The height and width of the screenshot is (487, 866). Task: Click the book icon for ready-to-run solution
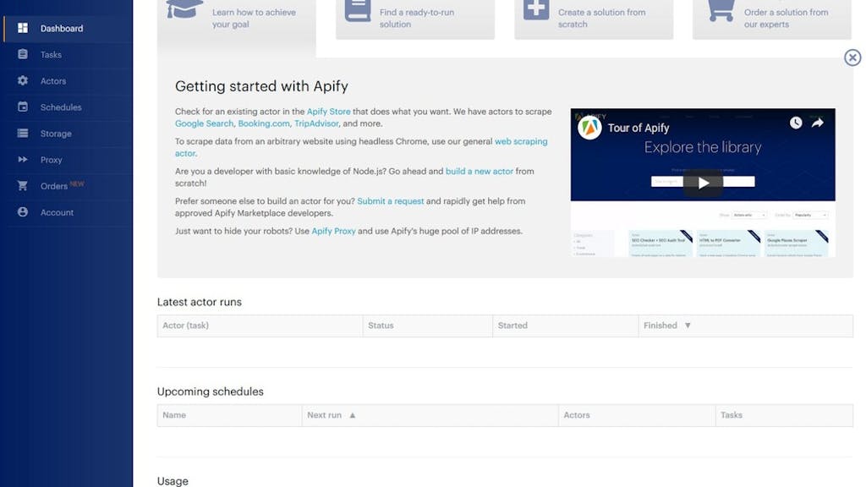pos(358,10)
